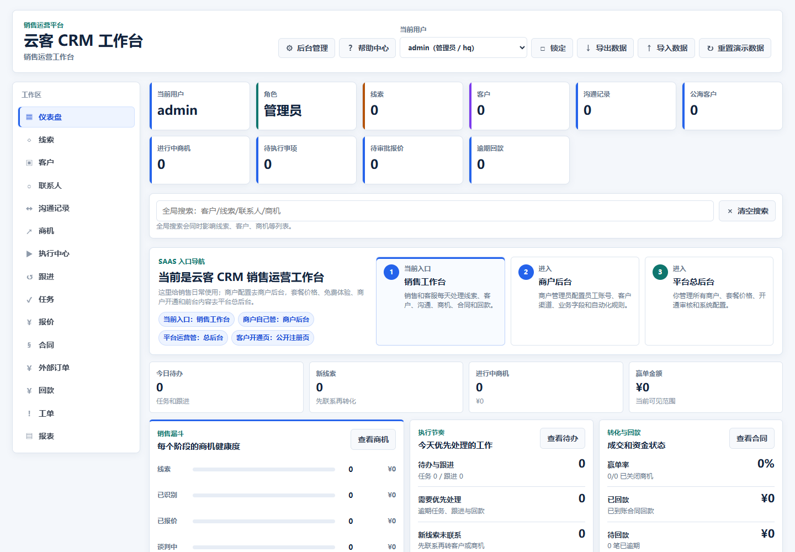The height and width of the screenshot is (552, 795).
Task: Click the 公海客户 stat card
Action: [x=732, y=106]
